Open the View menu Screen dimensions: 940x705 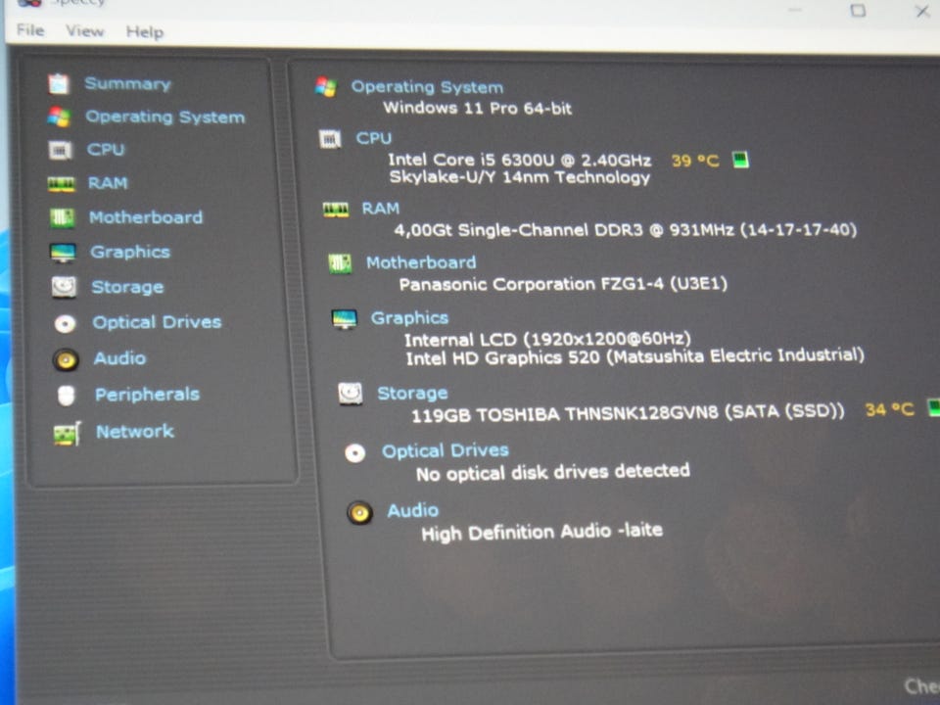84,30
